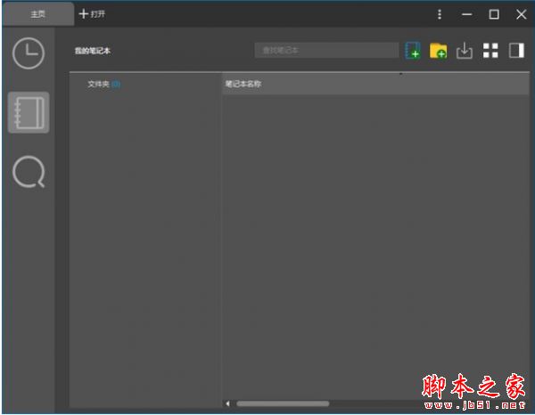This screenshot has width=535, height=415.
Task: Switch to the 主页 home tab
Action: 37,14
